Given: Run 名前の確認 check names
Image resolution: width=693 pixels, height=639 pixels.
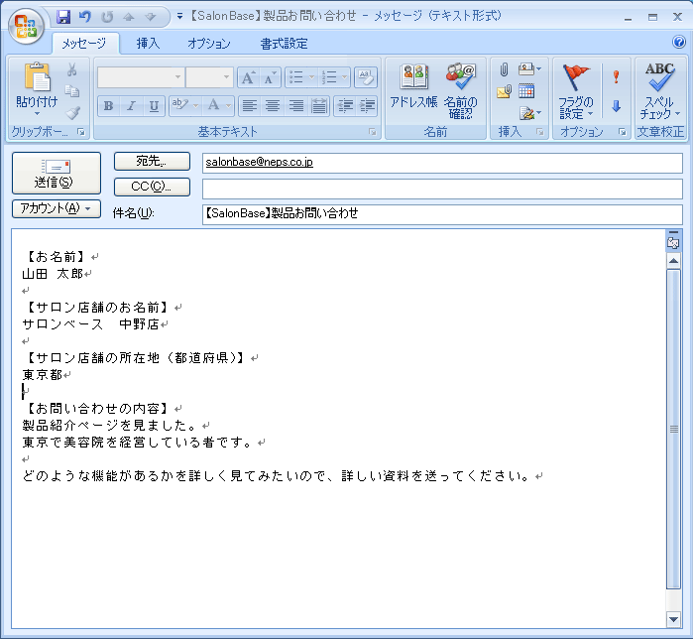Looking at the screenshot, I should 461,90.
